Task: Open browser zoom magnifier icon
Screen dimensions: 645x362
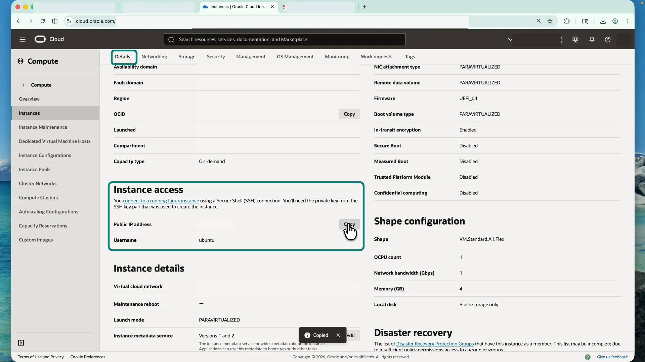Action: tap(539, 21)
